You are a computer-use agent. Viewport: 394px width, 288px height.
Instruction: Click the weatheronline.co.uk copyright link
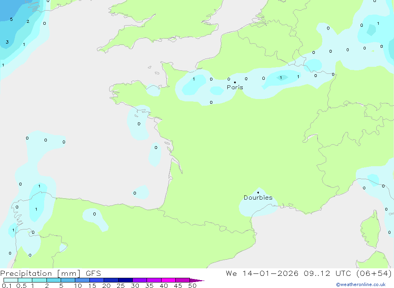click(x=361, y=284)
